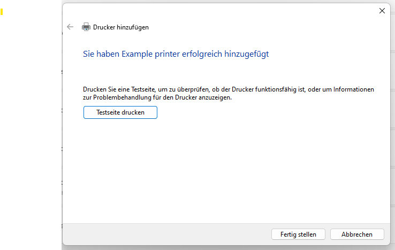Click the first line of the description text
Image resolution: width=395 pixels, height=250 pixels.
click(x=229, y=89)
